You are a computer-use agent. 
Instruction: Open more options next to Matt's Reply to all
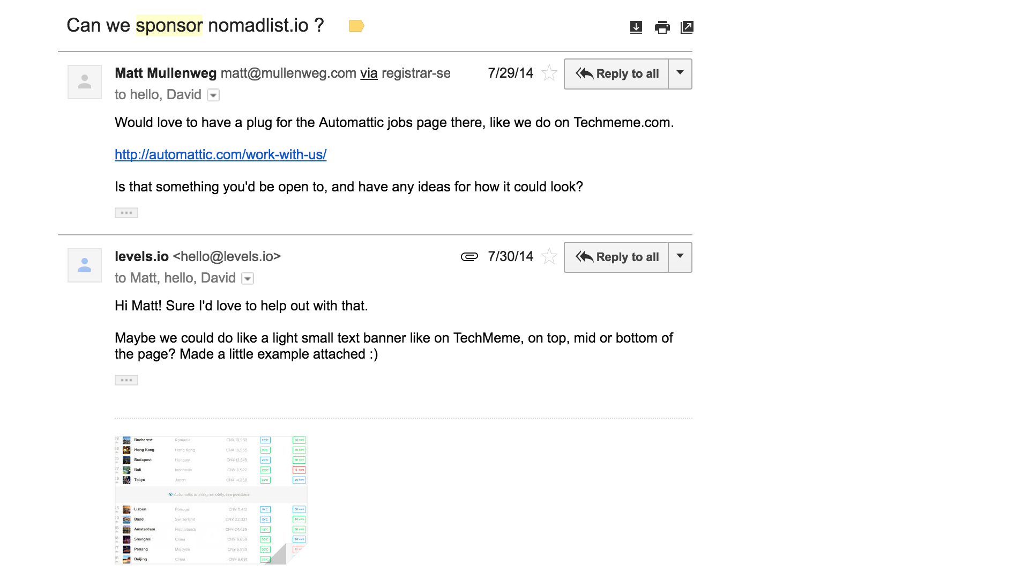click(680, 73)
